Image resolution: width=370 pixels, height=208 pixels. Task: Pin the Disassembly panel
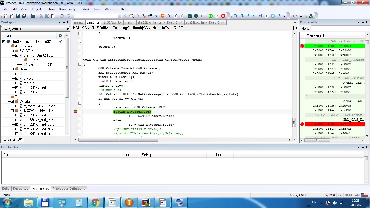pyautogui.click(x=363, y=22)
